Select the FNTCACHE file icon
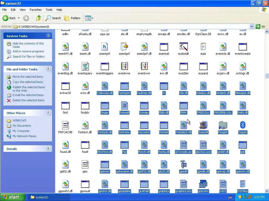The height and width of the screenshot is (201, 269). (x=65, y=125)
